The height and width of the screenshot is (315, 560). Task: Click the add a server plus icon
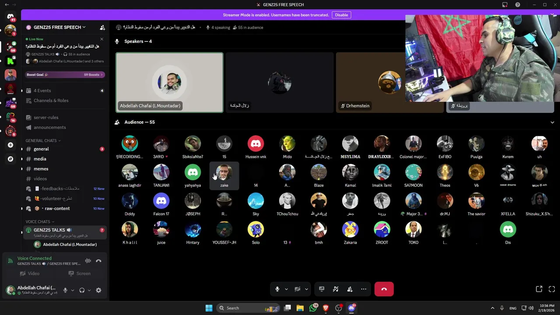(x=10, y=145)
